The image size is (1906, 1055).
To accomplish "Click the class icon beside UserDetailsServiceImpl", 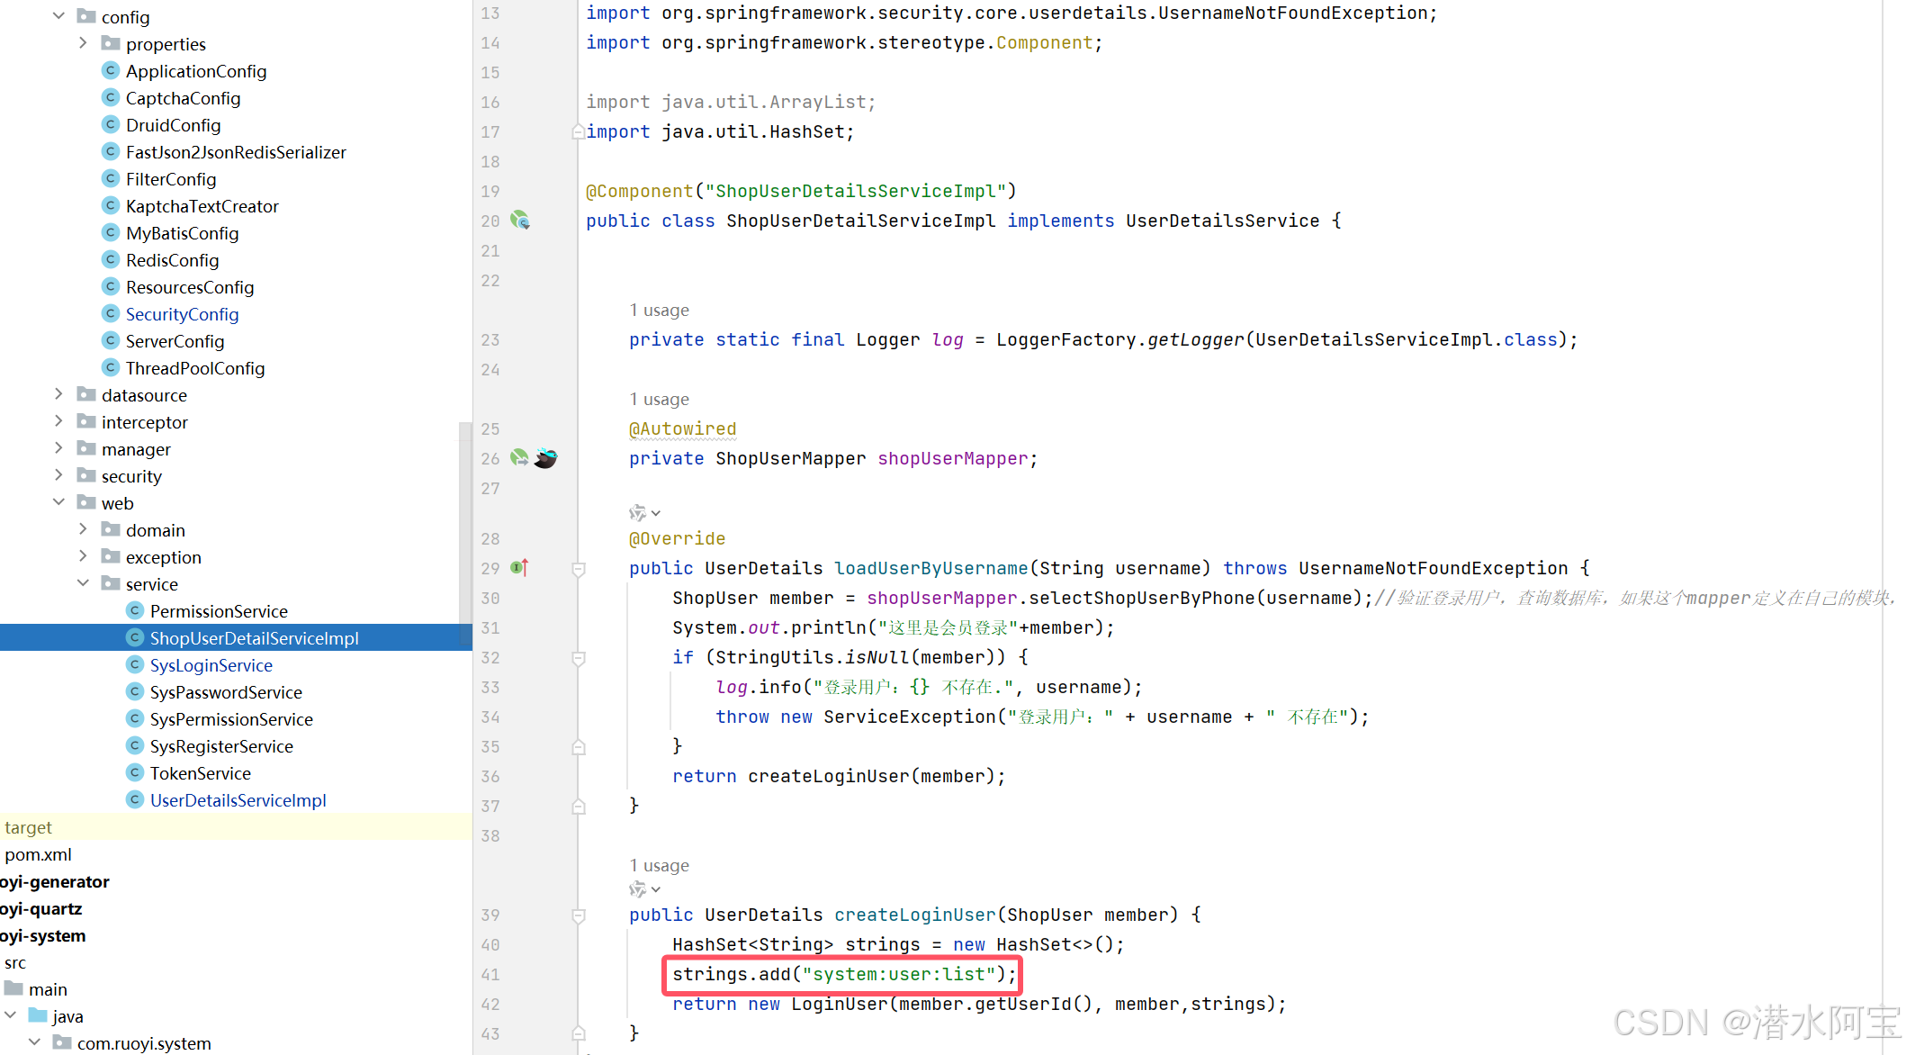I will pyautogui.click(x=135, y=799).
